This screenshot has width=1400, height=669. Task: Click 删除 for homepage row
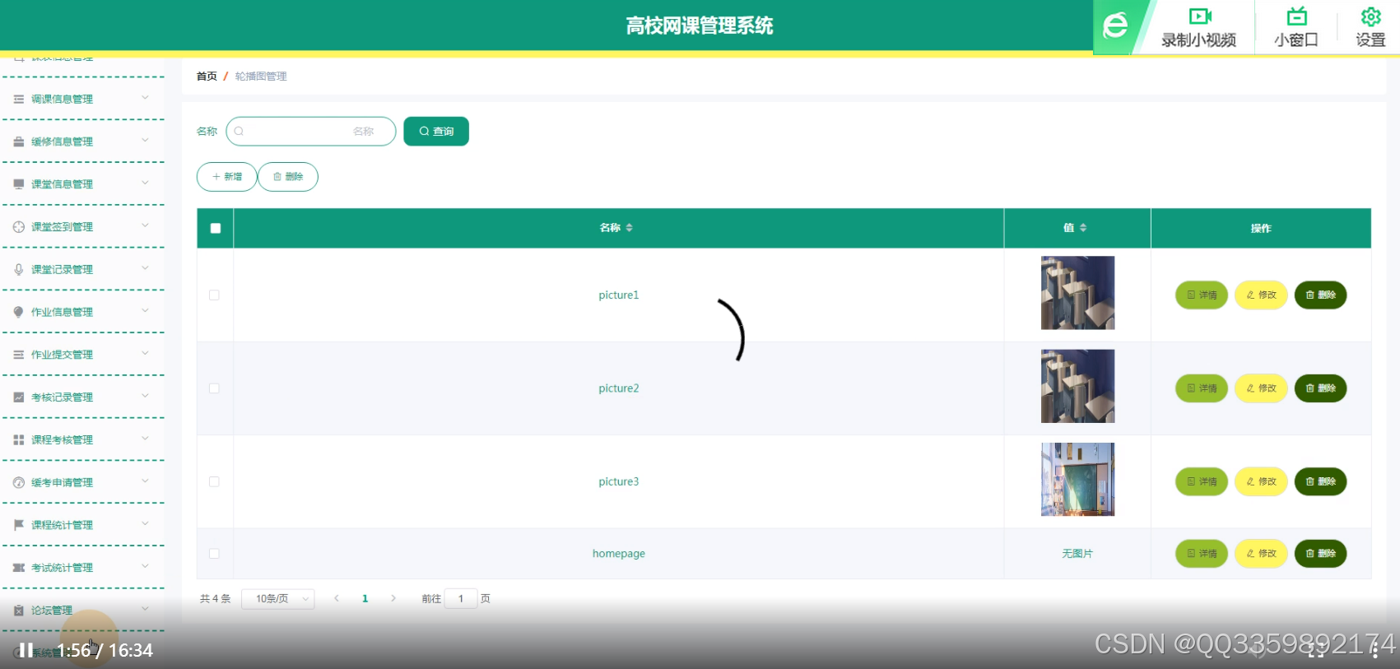coord(1320,554)
